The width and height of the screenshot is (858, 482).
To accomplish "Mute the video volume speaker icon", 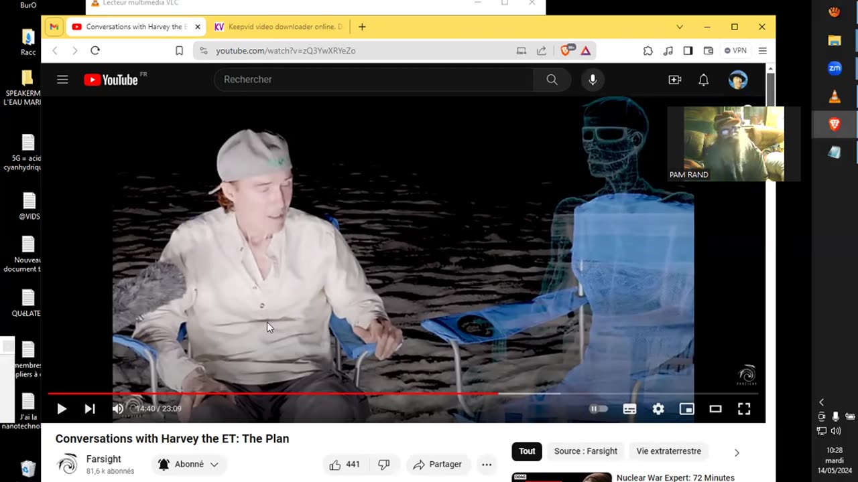I will (x=118, y=409).
